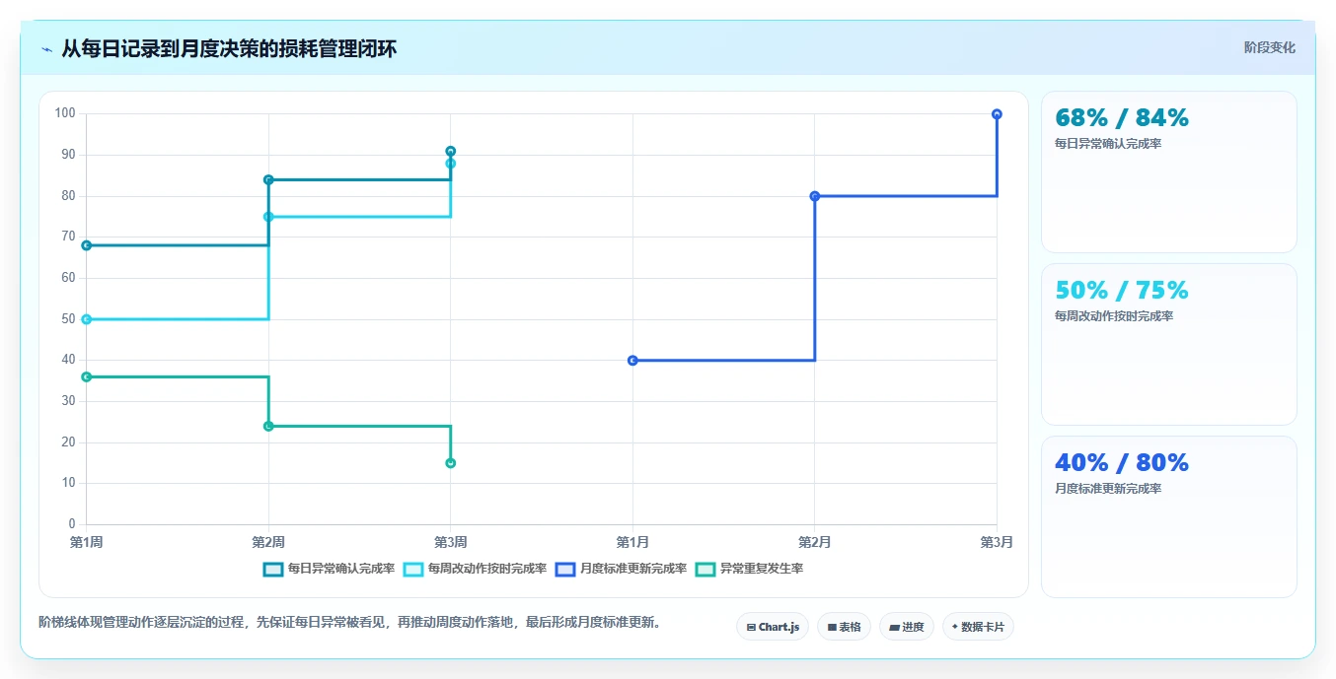Click the 第1周 axis label
Image resolution: width=1336 pixels, height=679 pixels.
pyautogui.click(x=87, y=542)
